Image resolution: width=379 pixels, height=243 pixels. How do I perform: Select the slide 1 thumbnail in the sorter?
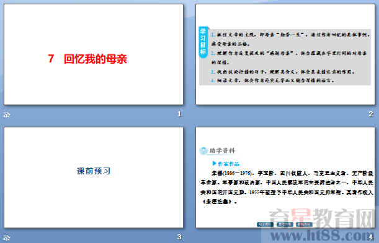pos(94,54)
